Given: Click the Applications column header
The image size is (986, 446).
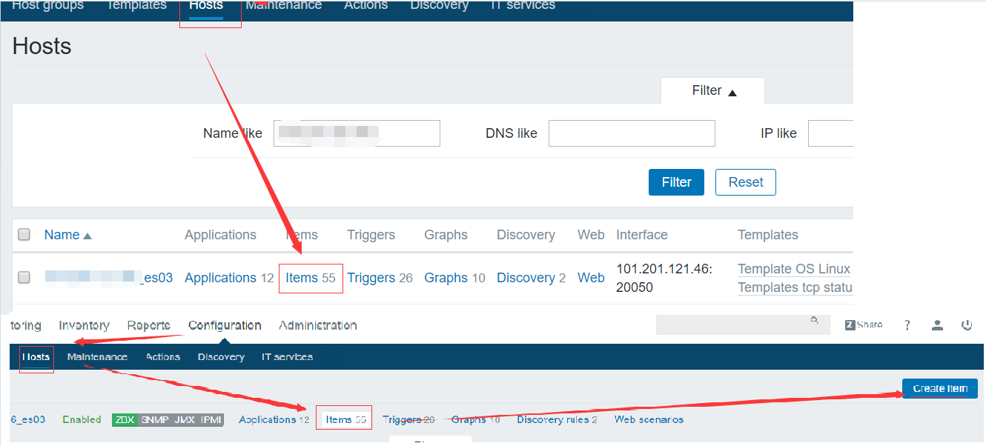Looking at the screenshot, I should [220, 235].
